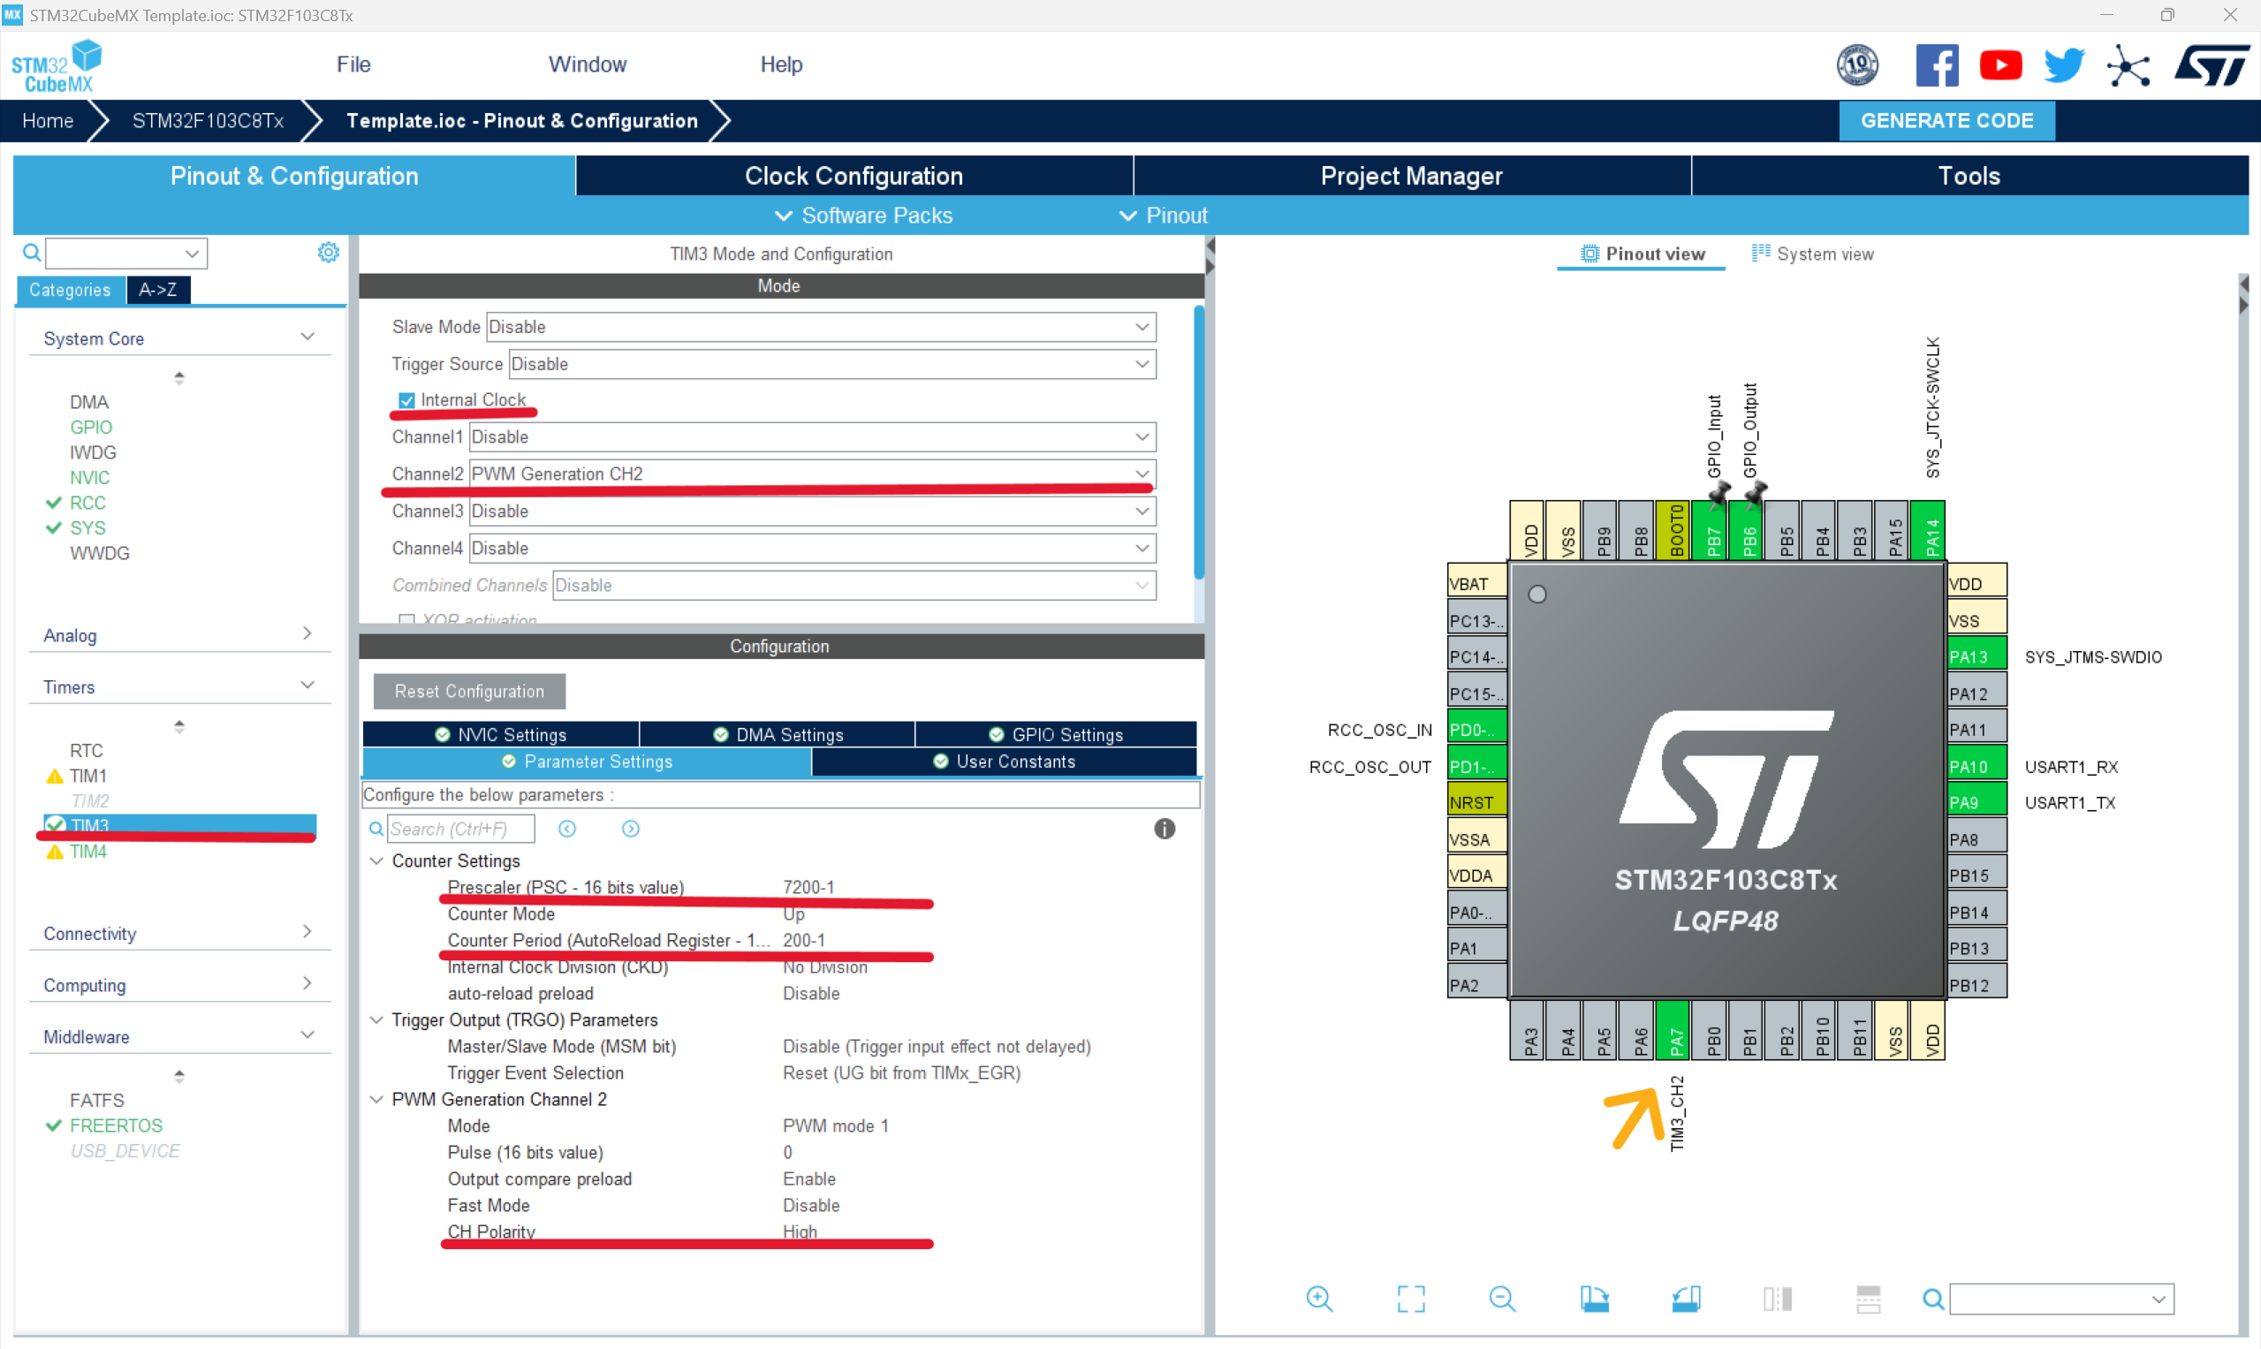Image resolution: width=2261 pixels, height=1349 pixels.
Task: Uncheck the Internal Clock checkbox
Action: pos(406,400)
